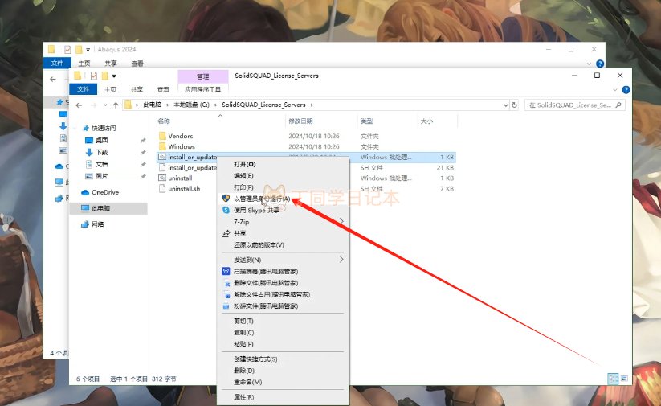
Task: Click the share icon beside 共享 entry
Action: click(x=226, y=233)
